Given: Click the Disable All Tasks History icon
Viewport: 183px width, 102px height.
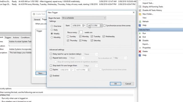Looking at the screenshot, I should point(140,10).
